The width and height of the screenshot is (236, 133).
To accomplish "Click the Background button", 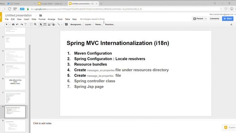I will coord(76,24).
